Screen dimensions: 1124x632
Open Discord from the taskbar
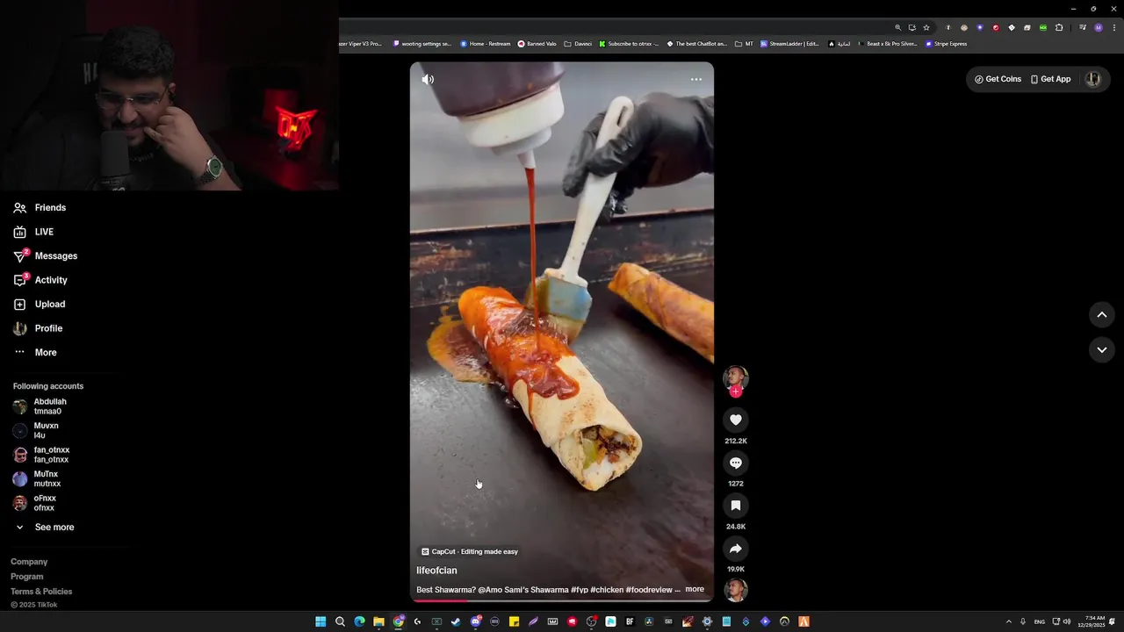coord(475,621)
